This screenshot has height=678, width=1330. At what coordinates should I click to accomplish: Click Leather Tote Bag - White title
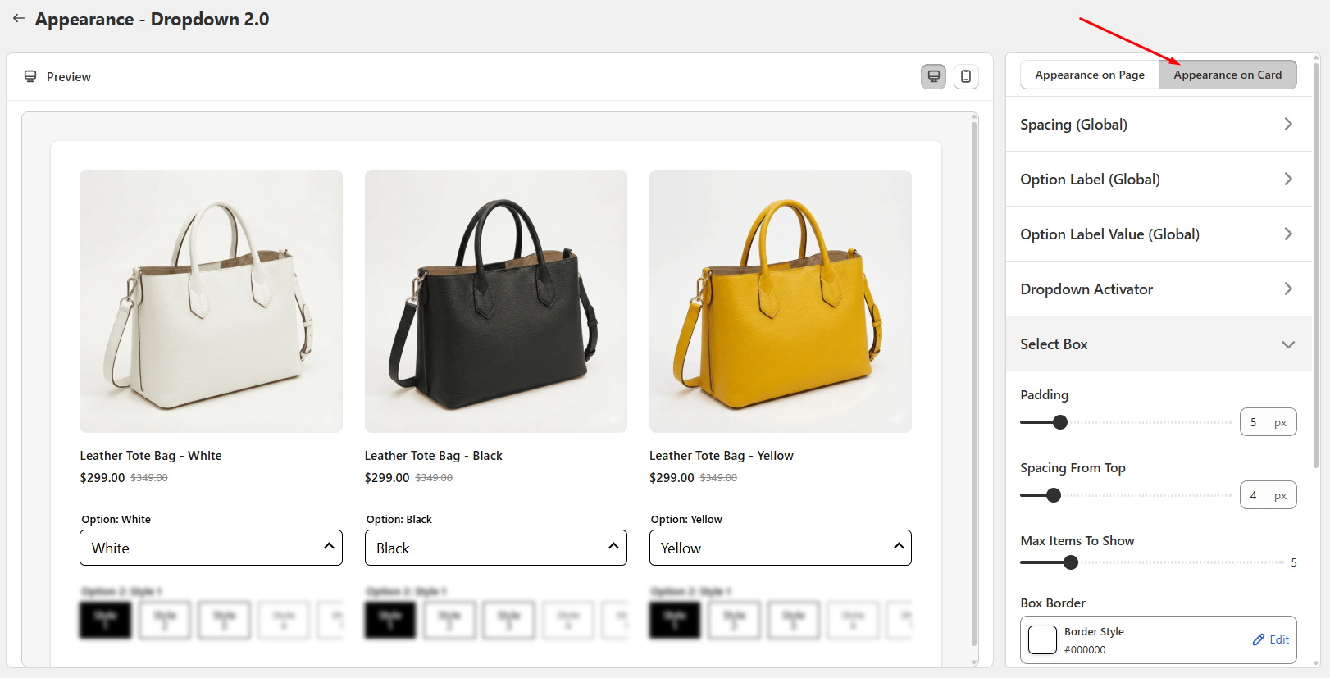(x=151, y=456)
